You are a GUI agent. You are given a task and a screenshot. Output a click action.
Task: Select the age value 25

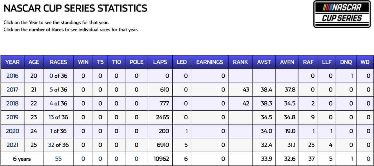click(34, 145)
